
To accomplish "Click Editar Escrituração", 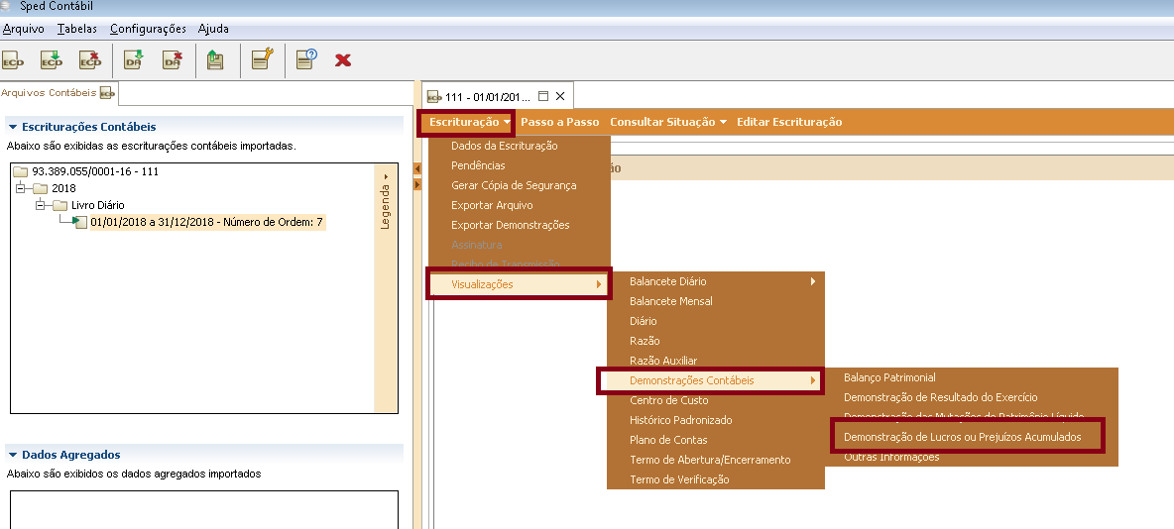I will (x=789, y=122).
